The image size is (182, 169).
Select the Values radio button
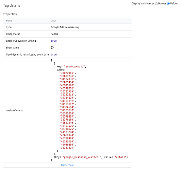point(168,4)
